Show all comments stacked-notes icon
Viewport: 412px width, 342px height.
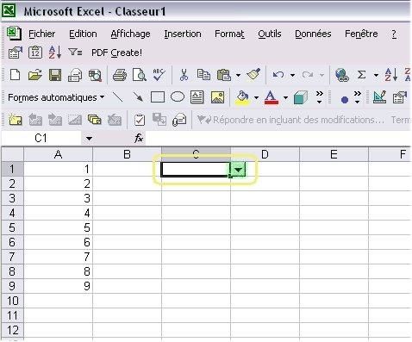(95, 120)
